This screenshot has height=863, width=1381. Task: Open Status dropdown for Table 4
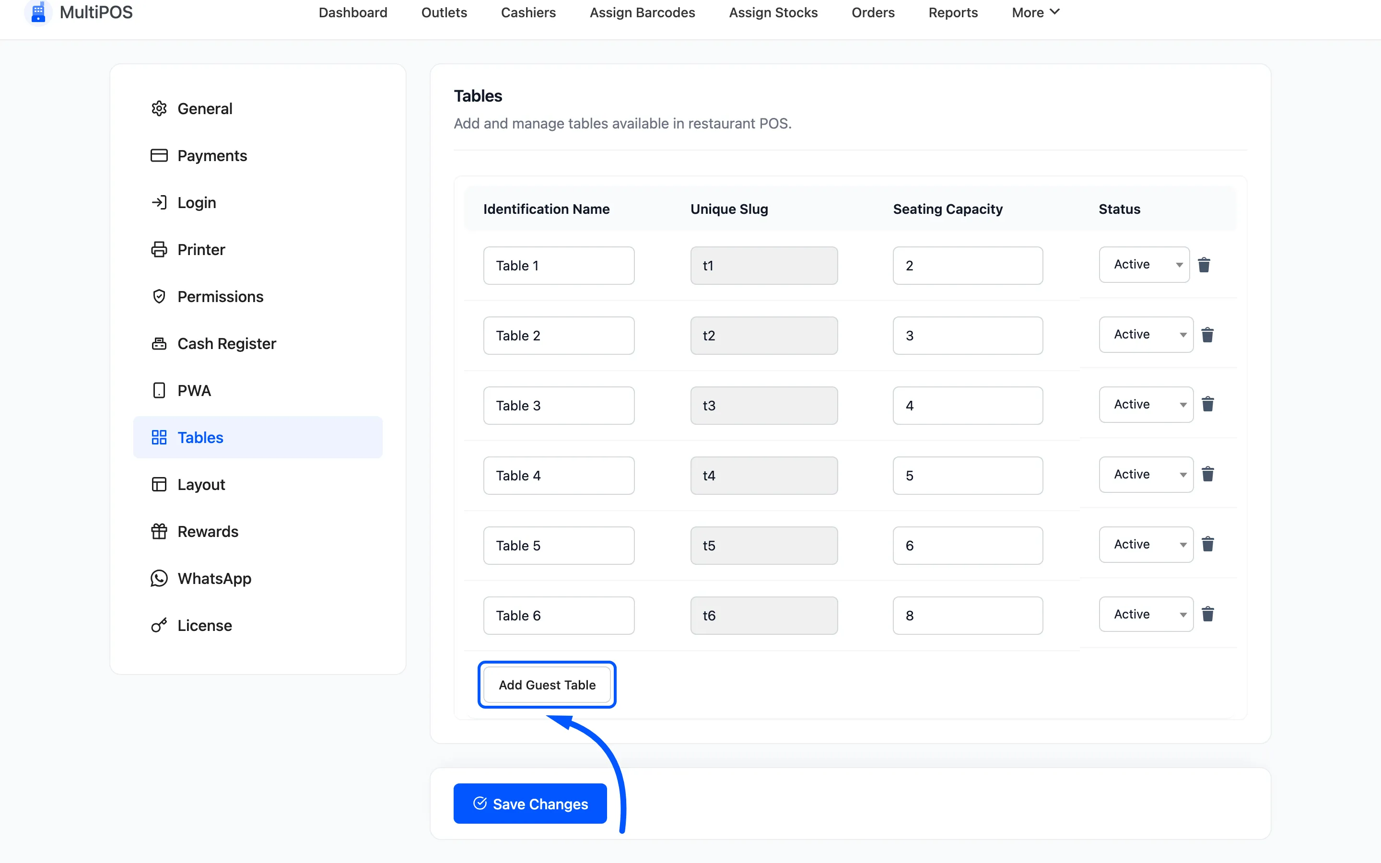coord(1146,474)
